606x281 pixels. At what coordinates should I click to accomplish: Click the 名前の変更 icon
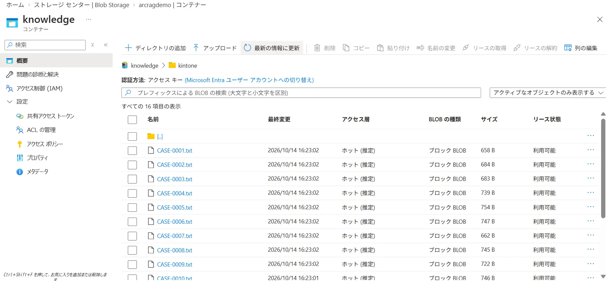[x=420, y=48]
